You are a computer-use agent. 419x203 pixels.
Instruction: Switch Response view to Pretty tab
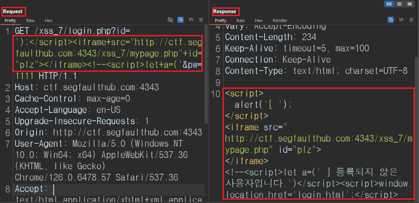coord(221,20)
